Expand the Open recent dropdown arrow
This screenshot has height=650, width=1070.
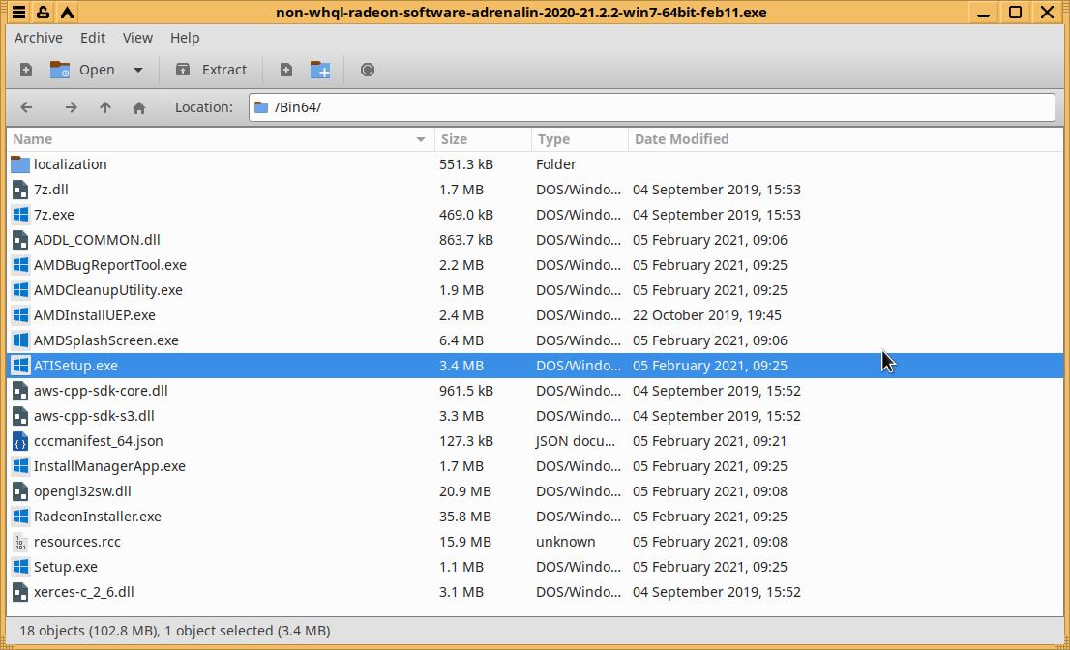click(x=137, y=70)
